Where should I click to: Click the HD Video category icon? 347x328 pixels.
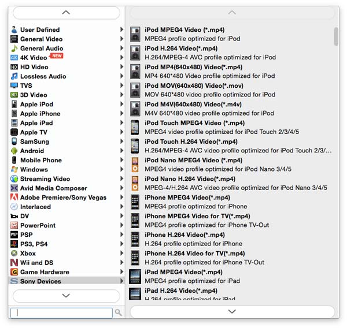[x=14, y=67]
